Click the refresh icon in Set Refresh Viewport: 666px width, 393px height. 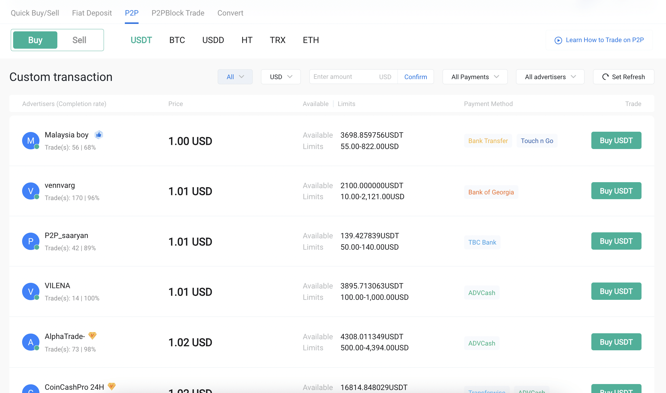(x=605, y=77)
